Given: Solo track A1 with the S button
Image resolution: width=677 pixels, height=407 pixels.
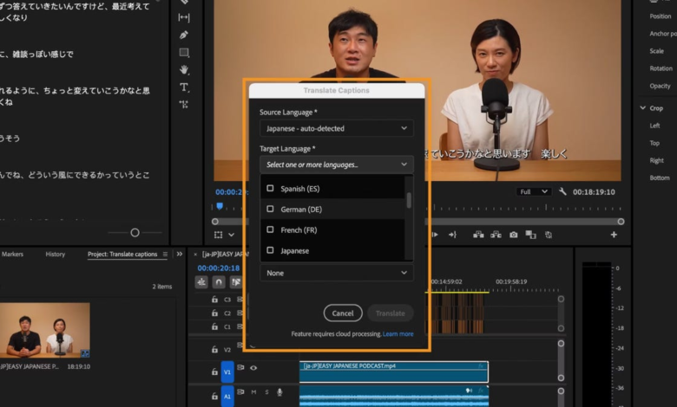Looking at the screenshot, I should [x=266, y=392].
